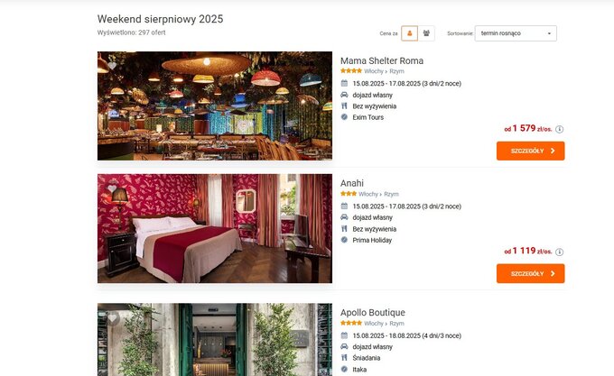Select price per group toggle
The height and width of the screenshot is (376, 614).
coord(426,33)
